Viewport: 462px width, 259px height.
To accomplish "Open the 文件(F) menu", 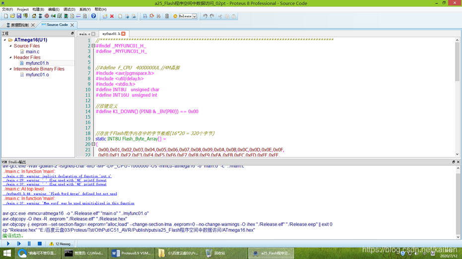I will (7, 9).
